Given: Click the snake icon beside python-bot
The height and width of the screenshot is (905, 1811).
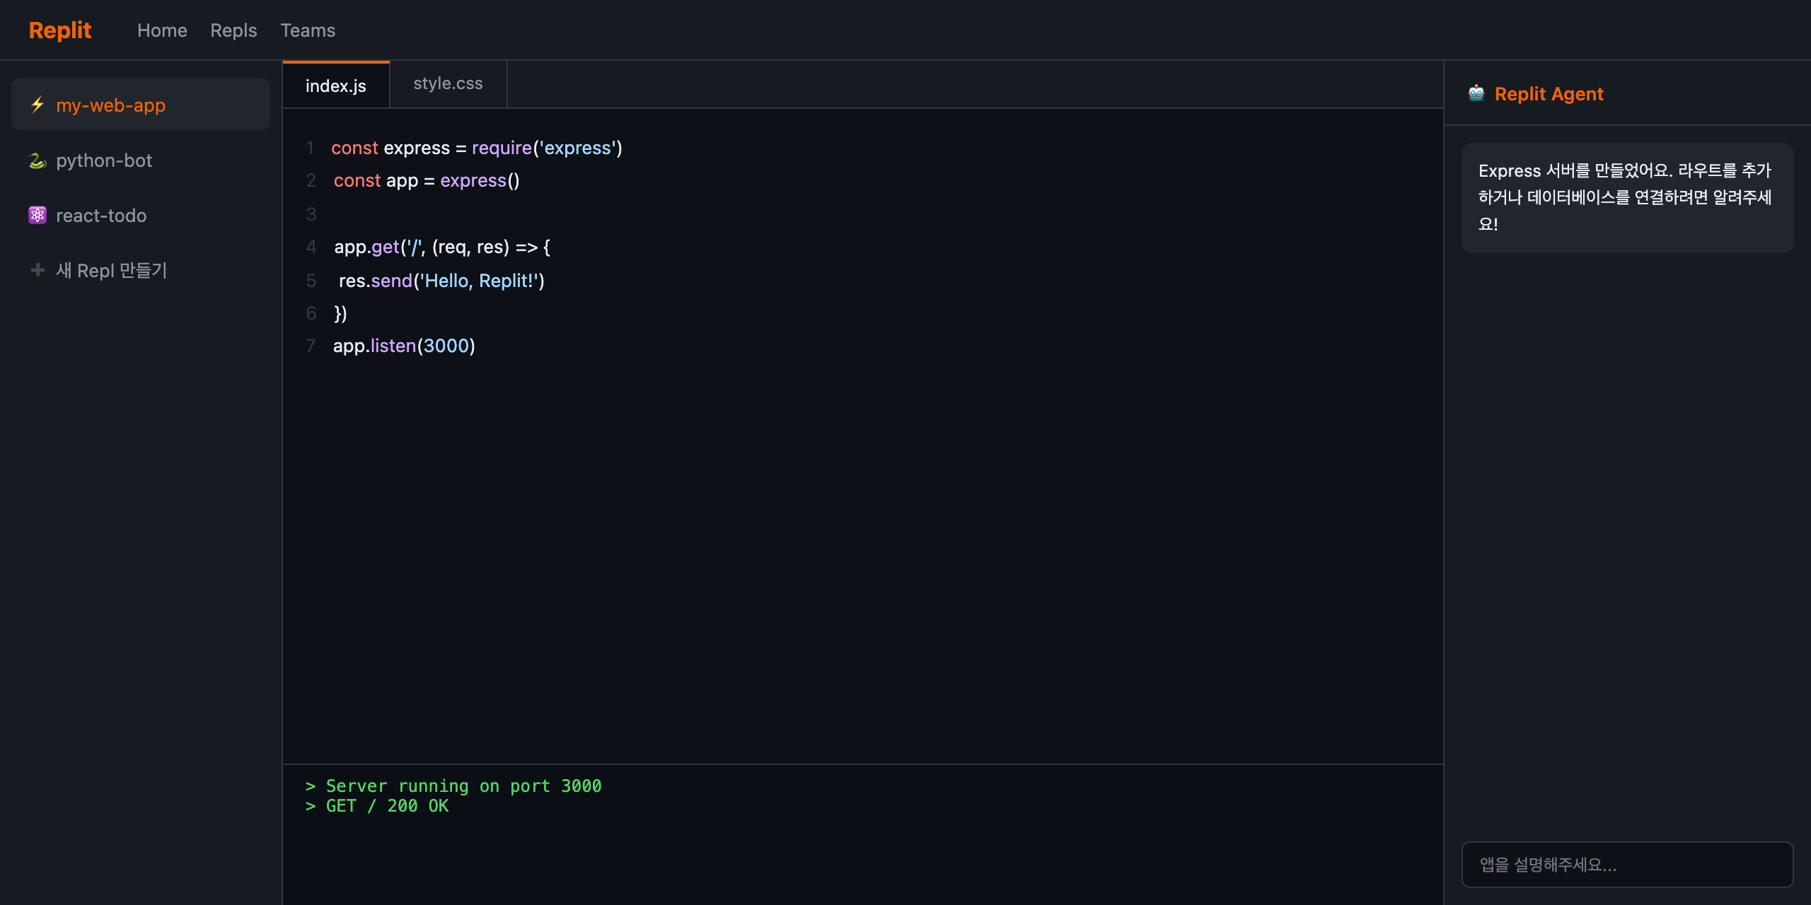Looking at the screenshot, I should click(37, 160).
